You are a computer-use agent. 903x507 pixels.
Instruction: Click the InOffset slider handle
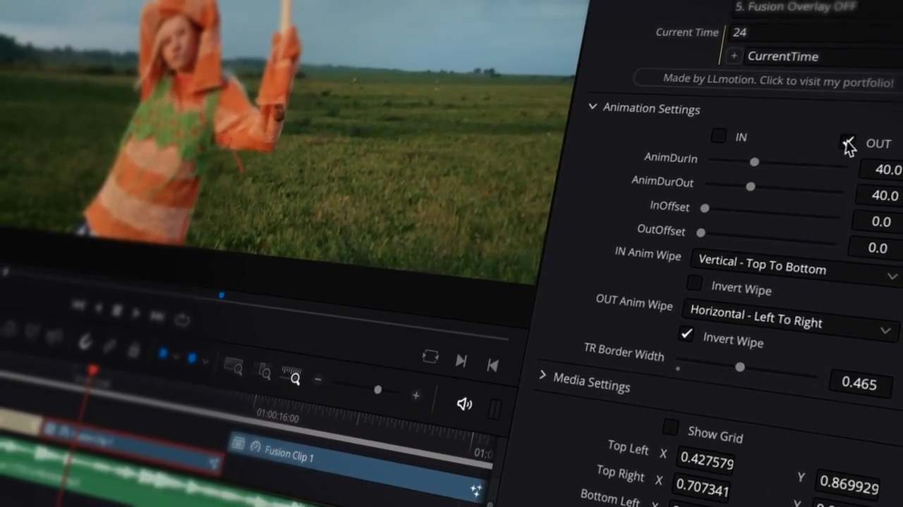click(x=704, y=208)
